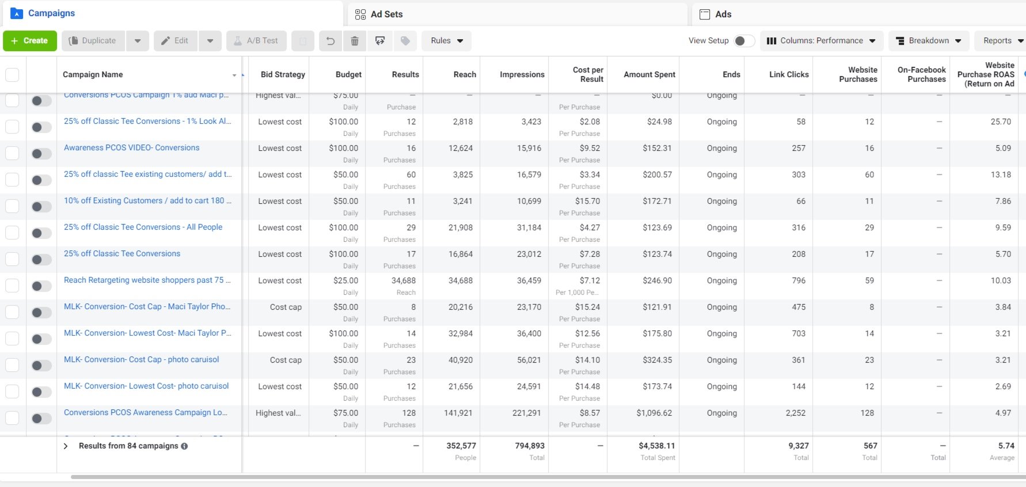Click the 794,893 total impressions value
This screenshot has height=487, width=1026.
pyautogui.click(x=530, y=446)
